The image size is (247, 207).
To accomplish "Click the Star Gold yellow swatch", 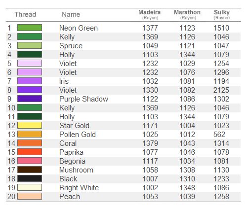I will click(30, 125).
